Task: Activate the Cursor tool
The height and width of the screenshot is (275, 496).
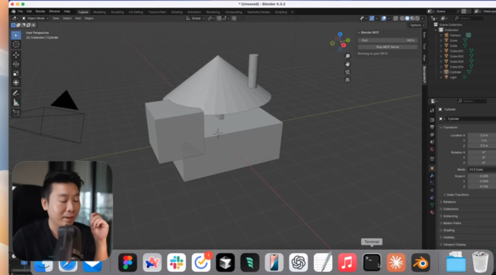Action: (16, 45)
